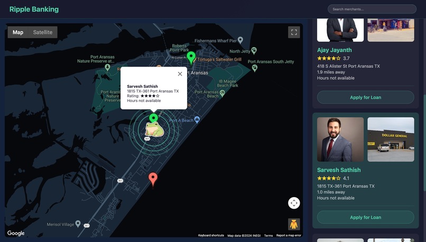This screenshot has height=242, width=426.
Task: Click the Street View pegman icon
Action: point(294,225)
